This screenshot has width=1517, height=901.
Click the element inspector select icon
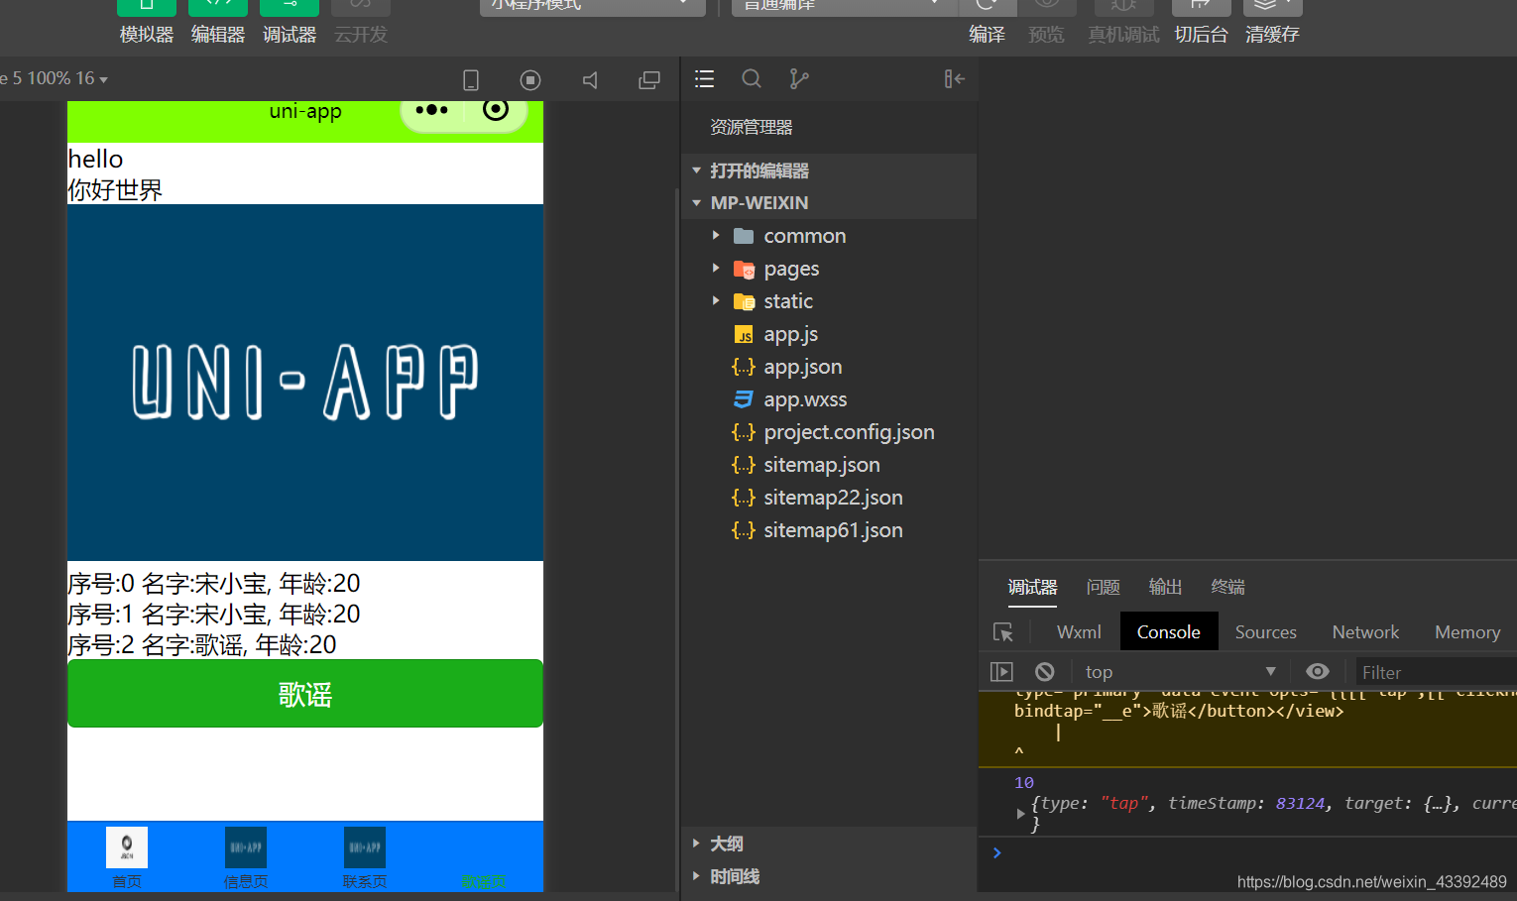tap(1003, 632)
